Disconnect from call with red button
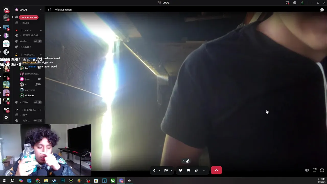This screenshot has height=184, width=327. click(x=216, y=170)
